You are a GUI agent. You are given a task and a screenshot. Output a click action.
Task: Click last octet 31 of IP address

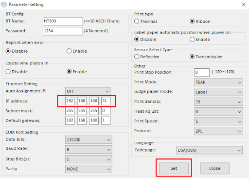(x=106, y=101)
